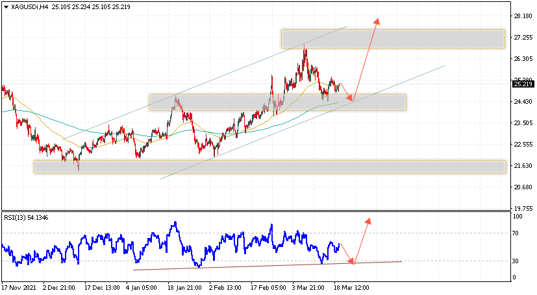Image resolution: width=537 pixels, height=295 pixels.
Task: Click the 4 Jan 05:00 date label
Action: 142,288
